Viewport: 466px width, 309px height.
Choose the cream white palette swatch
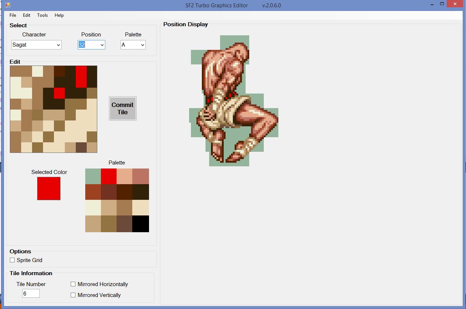[x=93, y=208]
